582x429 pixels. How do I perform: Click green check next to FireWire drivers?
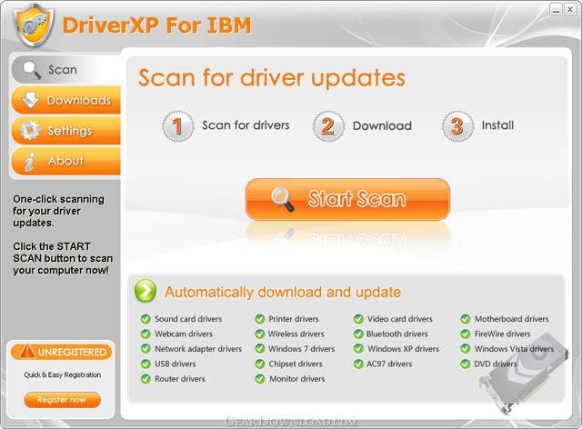click(466, 334)
